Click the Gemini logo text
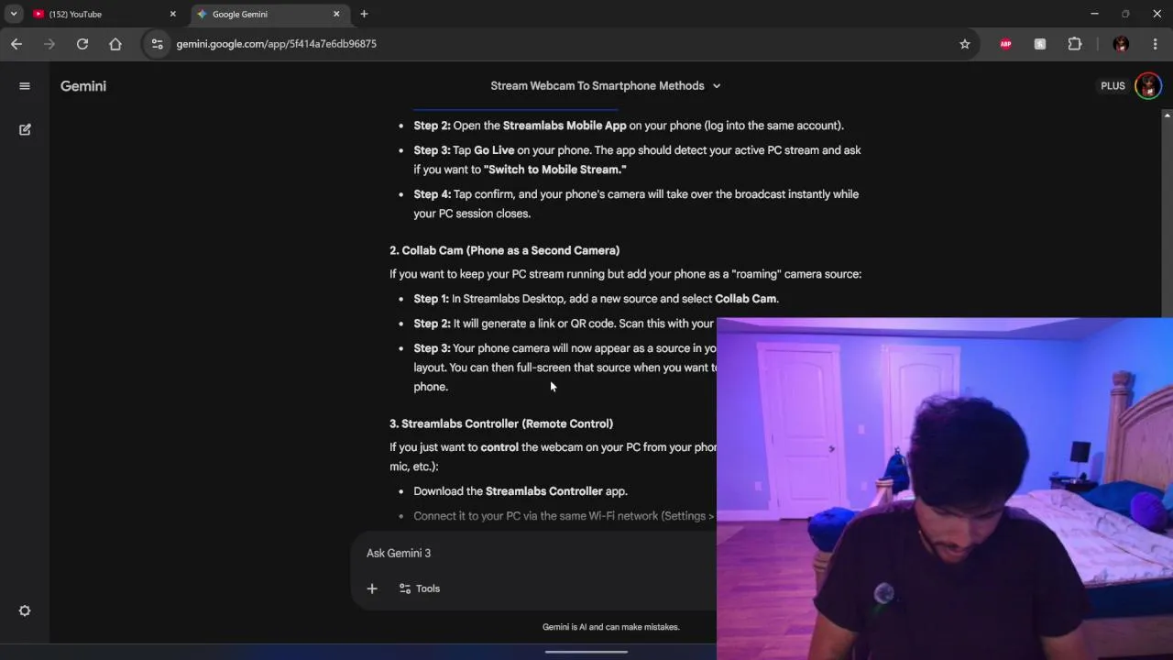Image resolution: width=1173 pixels, height=660 pixels. tap(83, 86)
